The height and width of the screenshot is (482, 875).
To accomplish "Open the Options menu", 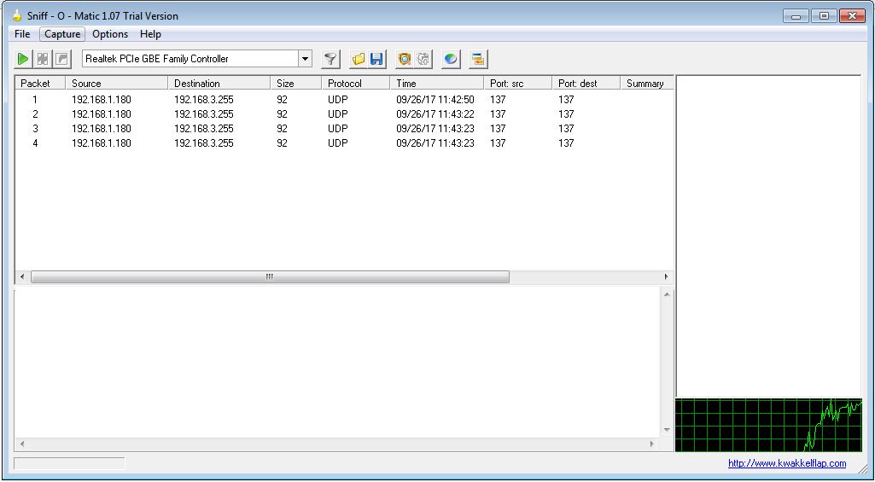I will [110, 34].
